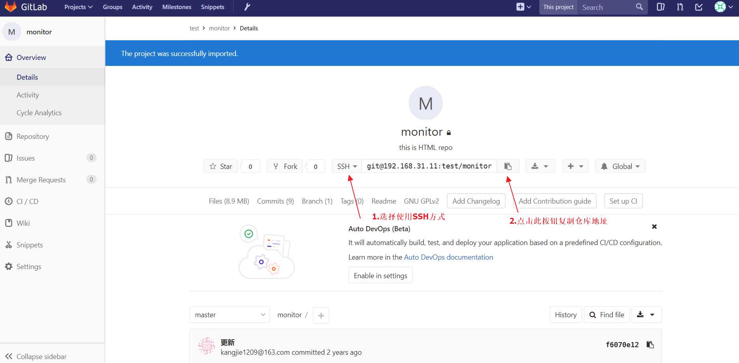The width and height of the screenshot is (739, 363).
Task: Open the master branch selector
Action: (230, 314)
